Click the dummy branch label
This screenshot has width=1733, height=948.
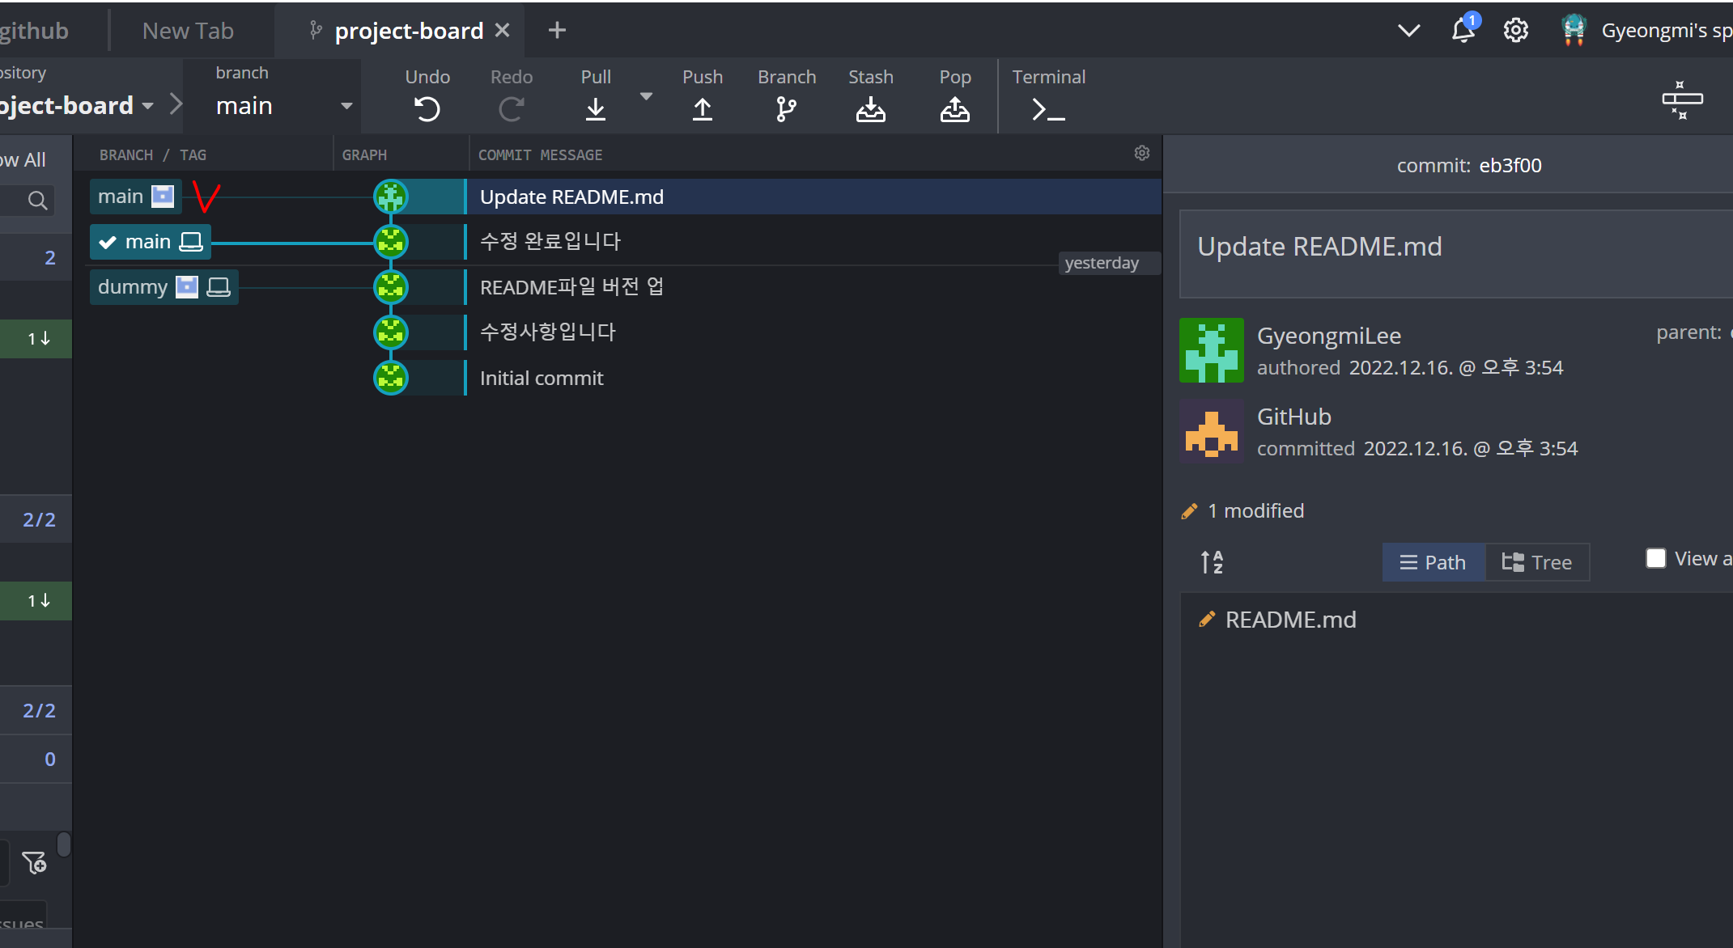tap(132, 287)
